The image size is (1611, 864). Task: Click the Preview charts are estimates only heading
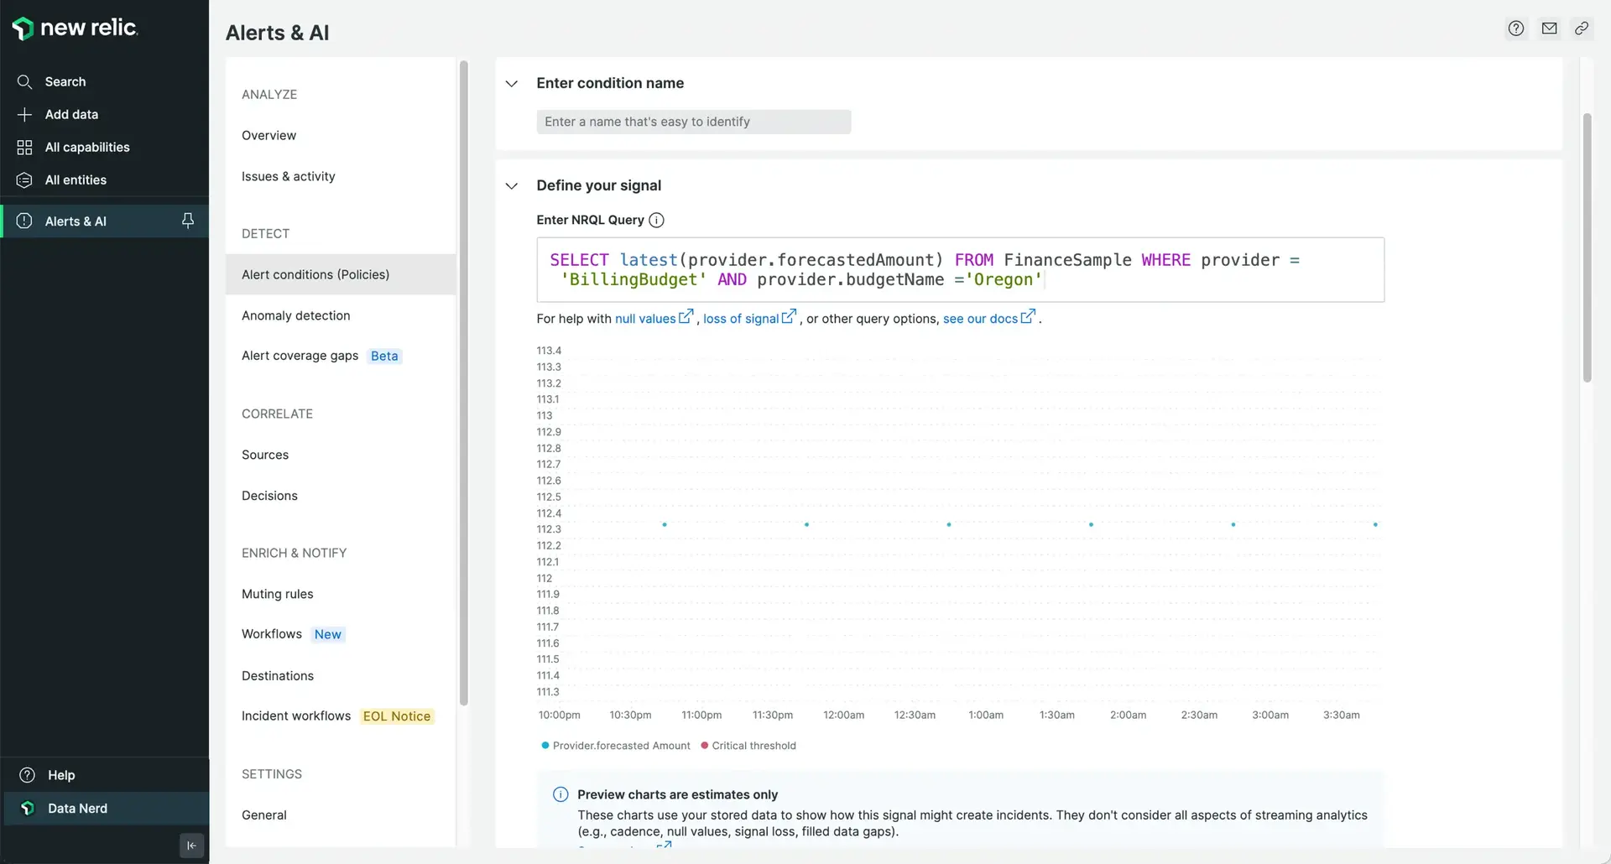pyautogui.click(x=677, y=794)
